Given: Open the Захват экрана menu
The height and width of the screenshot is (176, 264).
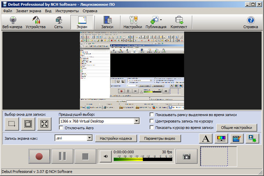Looking at the screenshot, I should [29, 10].
